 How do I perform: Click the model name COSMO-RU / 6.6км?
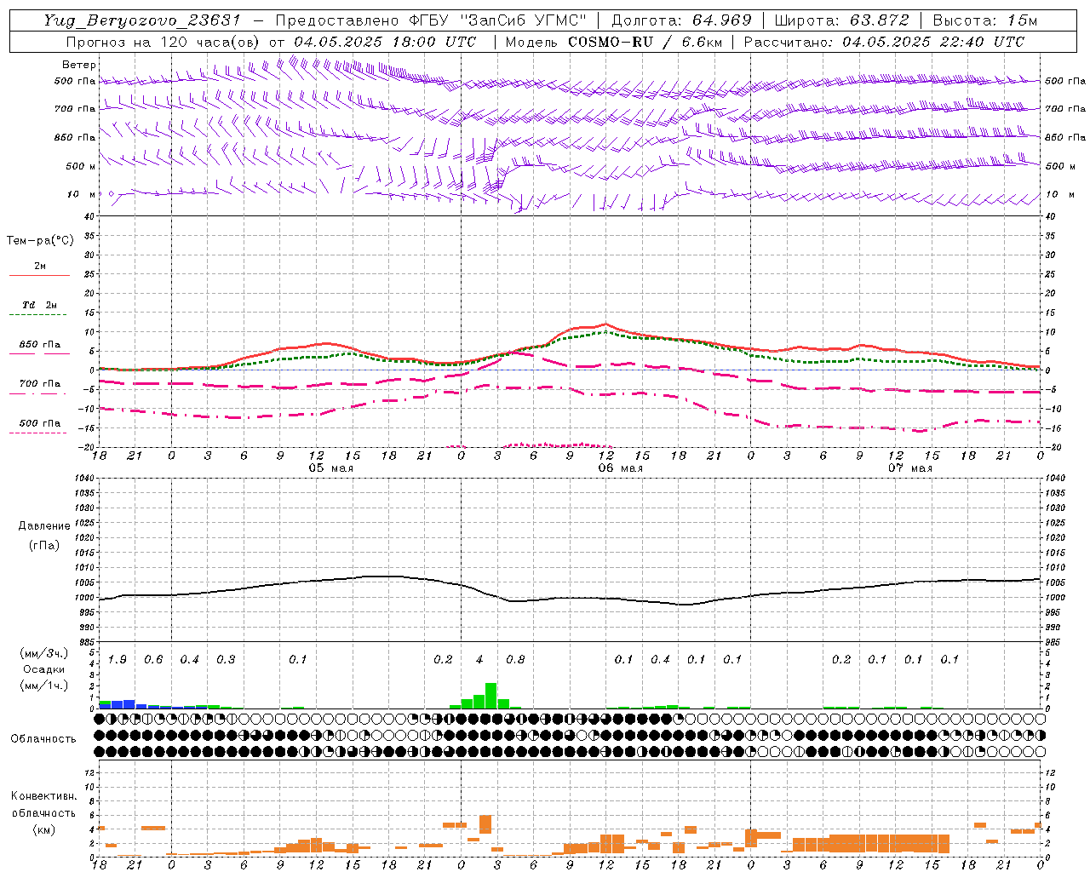tap(643, 42)
